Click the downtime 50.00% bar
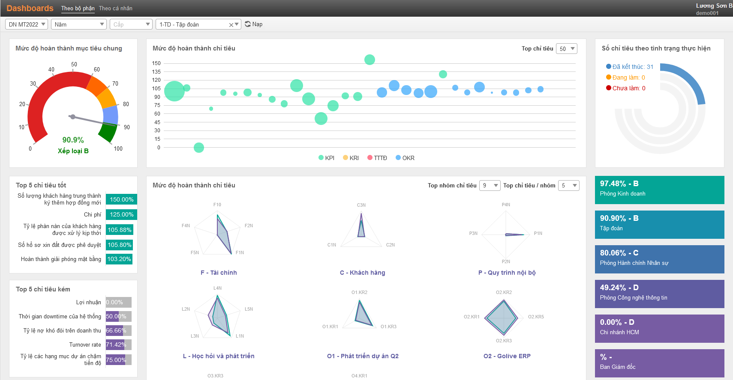 coord(119,316)
